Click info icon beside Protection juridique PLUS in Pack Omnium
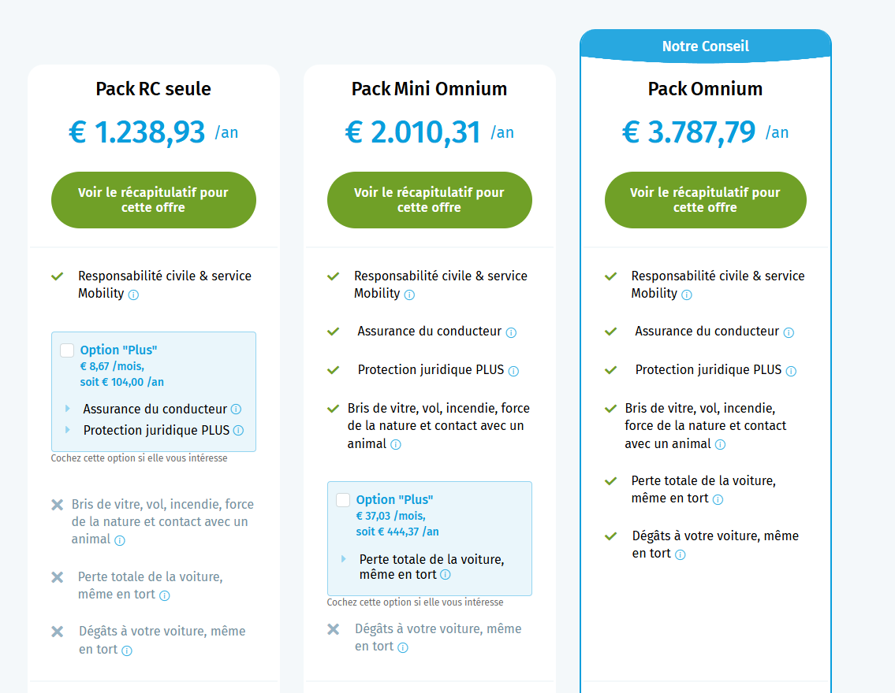Image resolution: width=895 pixels, height=693 pixels. coord(791,372)
